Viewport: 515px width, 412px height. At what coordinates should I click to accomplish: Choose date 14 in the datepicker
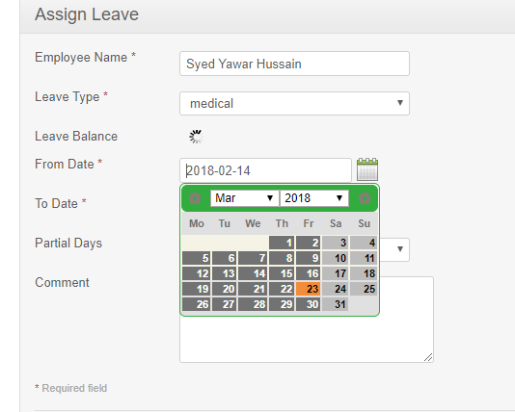tap(253, 273)
